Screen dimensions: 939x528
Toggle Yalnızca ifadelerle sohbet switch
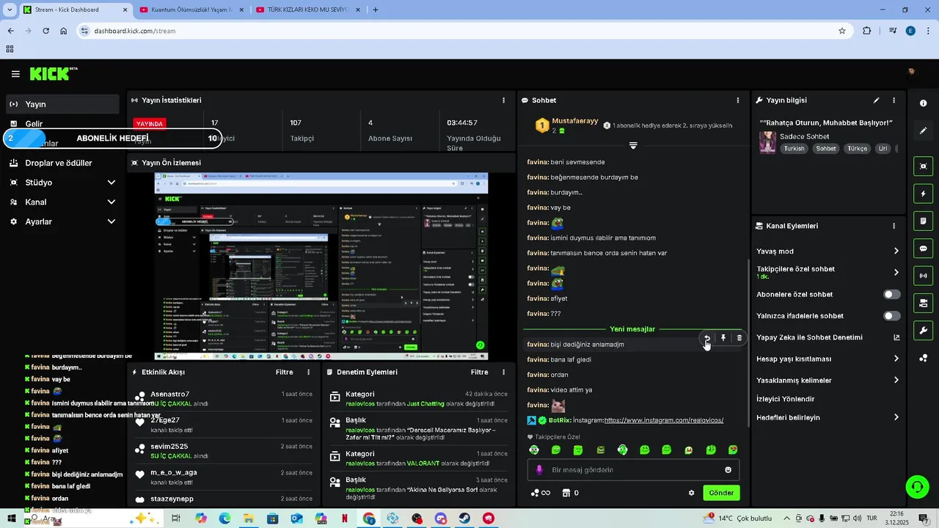click(x=891, y=316)
